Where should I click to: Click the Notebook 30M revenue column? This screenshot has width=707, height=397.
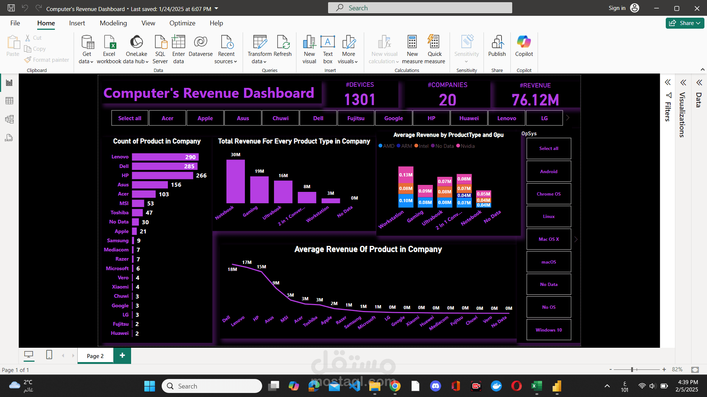(x=236, y=181)
